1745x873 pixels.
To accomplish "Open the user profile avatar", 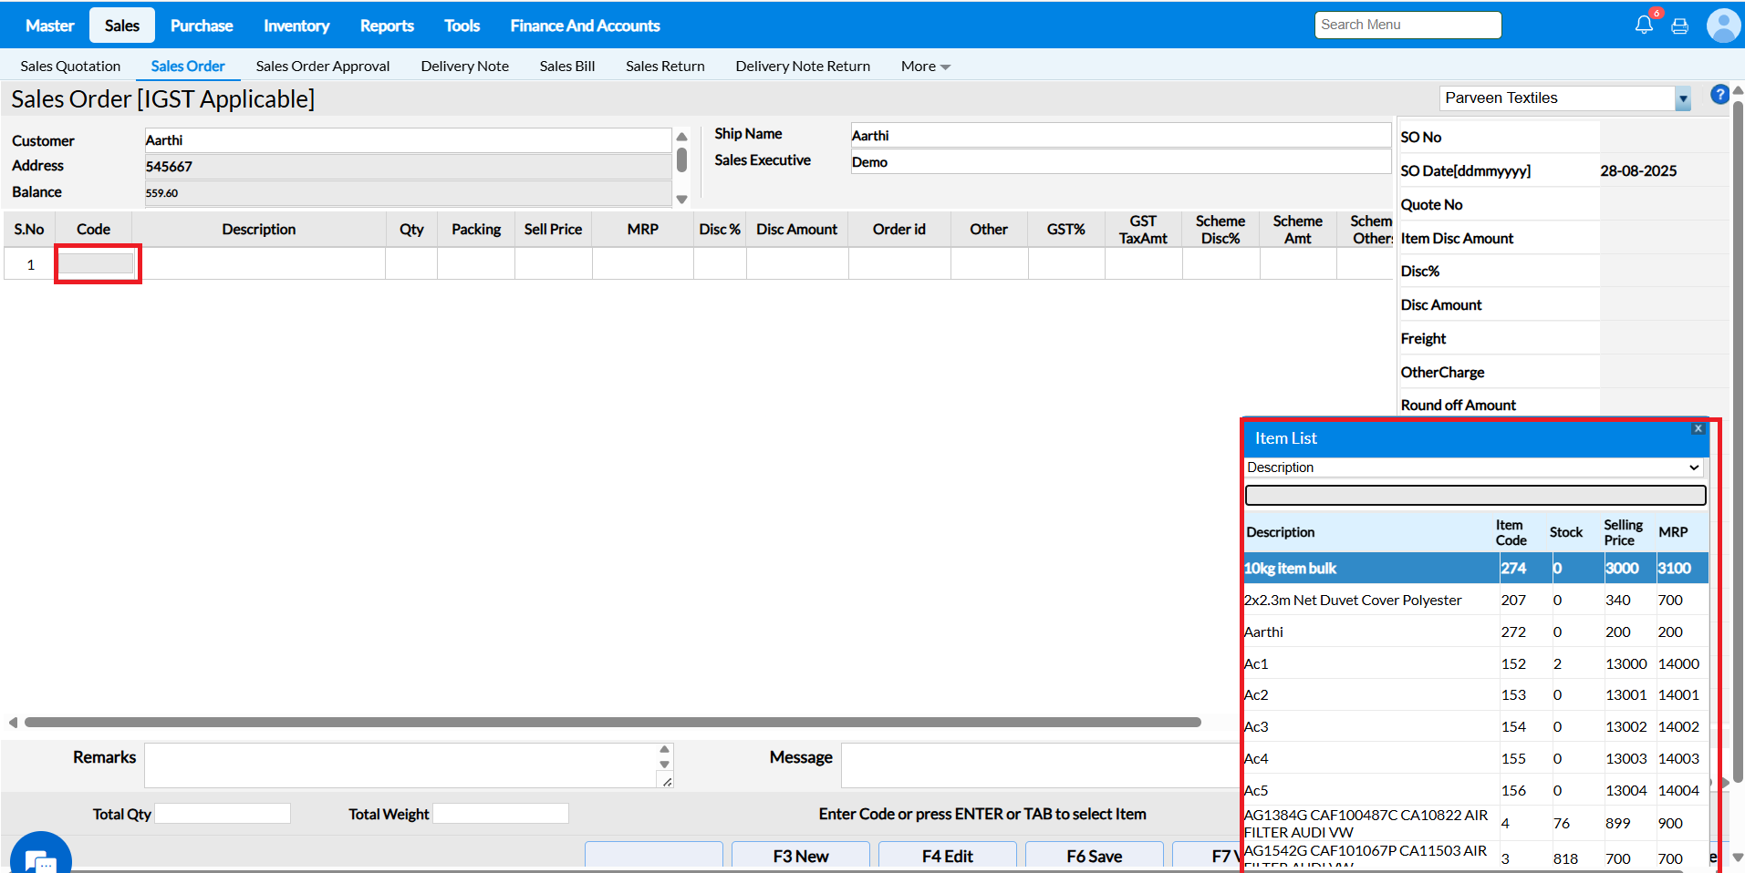I will [x=1722, y=26].
